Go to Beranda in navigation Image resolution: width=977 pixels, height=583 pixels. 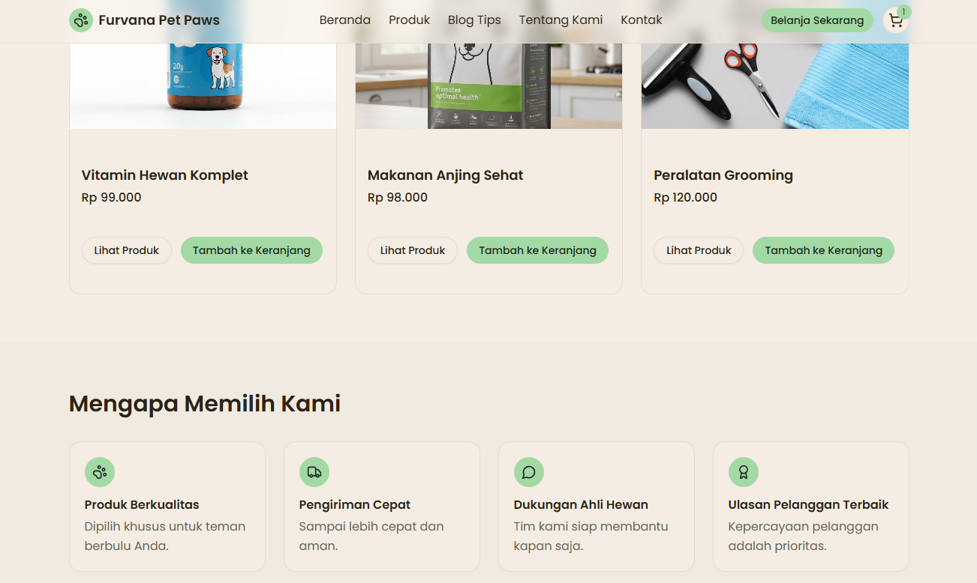tap(345, 20)
